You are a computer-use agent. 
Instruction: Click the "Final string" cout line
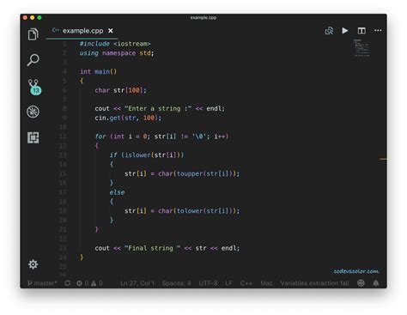tap(167, 248)
